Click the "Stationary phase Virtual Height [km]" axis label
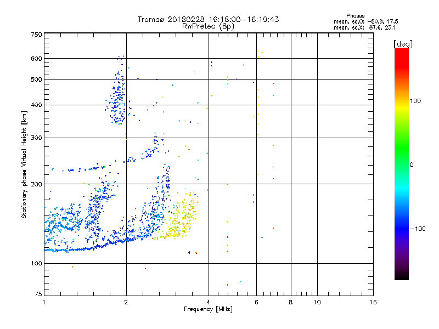 click(x=24, y=165)
